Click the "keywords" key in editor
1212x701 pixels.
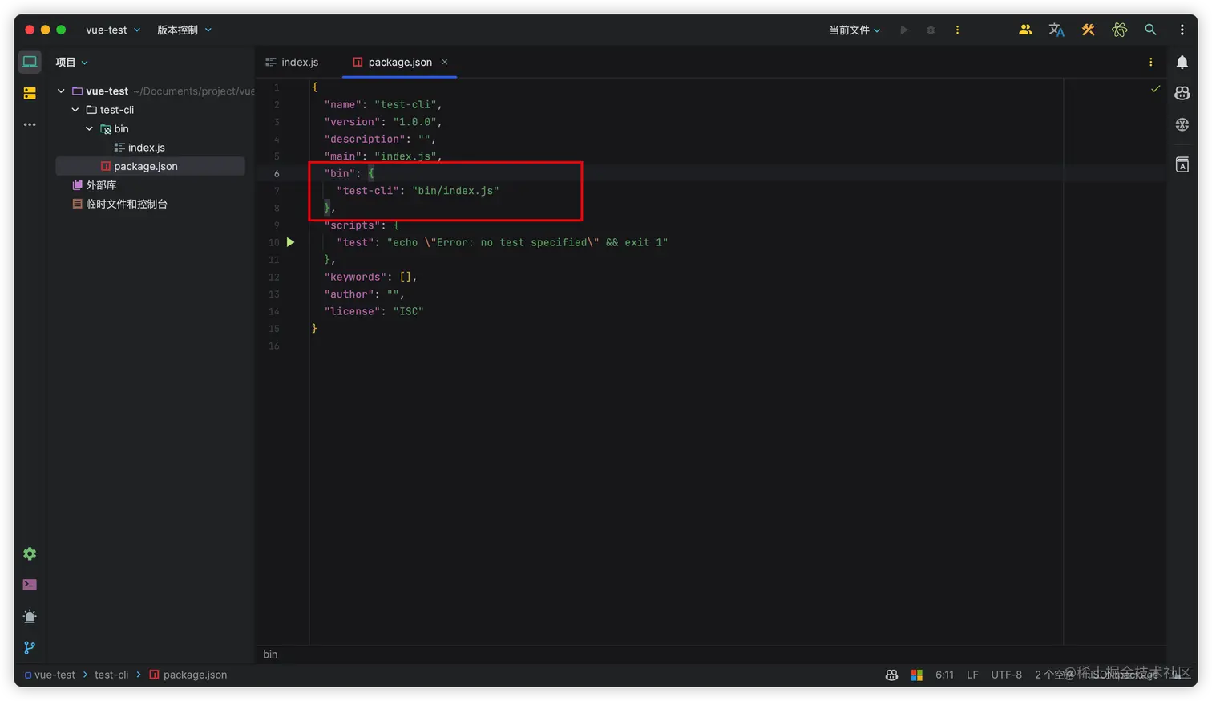355,277
